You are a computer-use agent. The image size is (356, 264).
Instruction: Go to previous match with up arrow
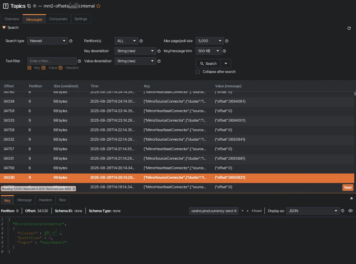242,211
